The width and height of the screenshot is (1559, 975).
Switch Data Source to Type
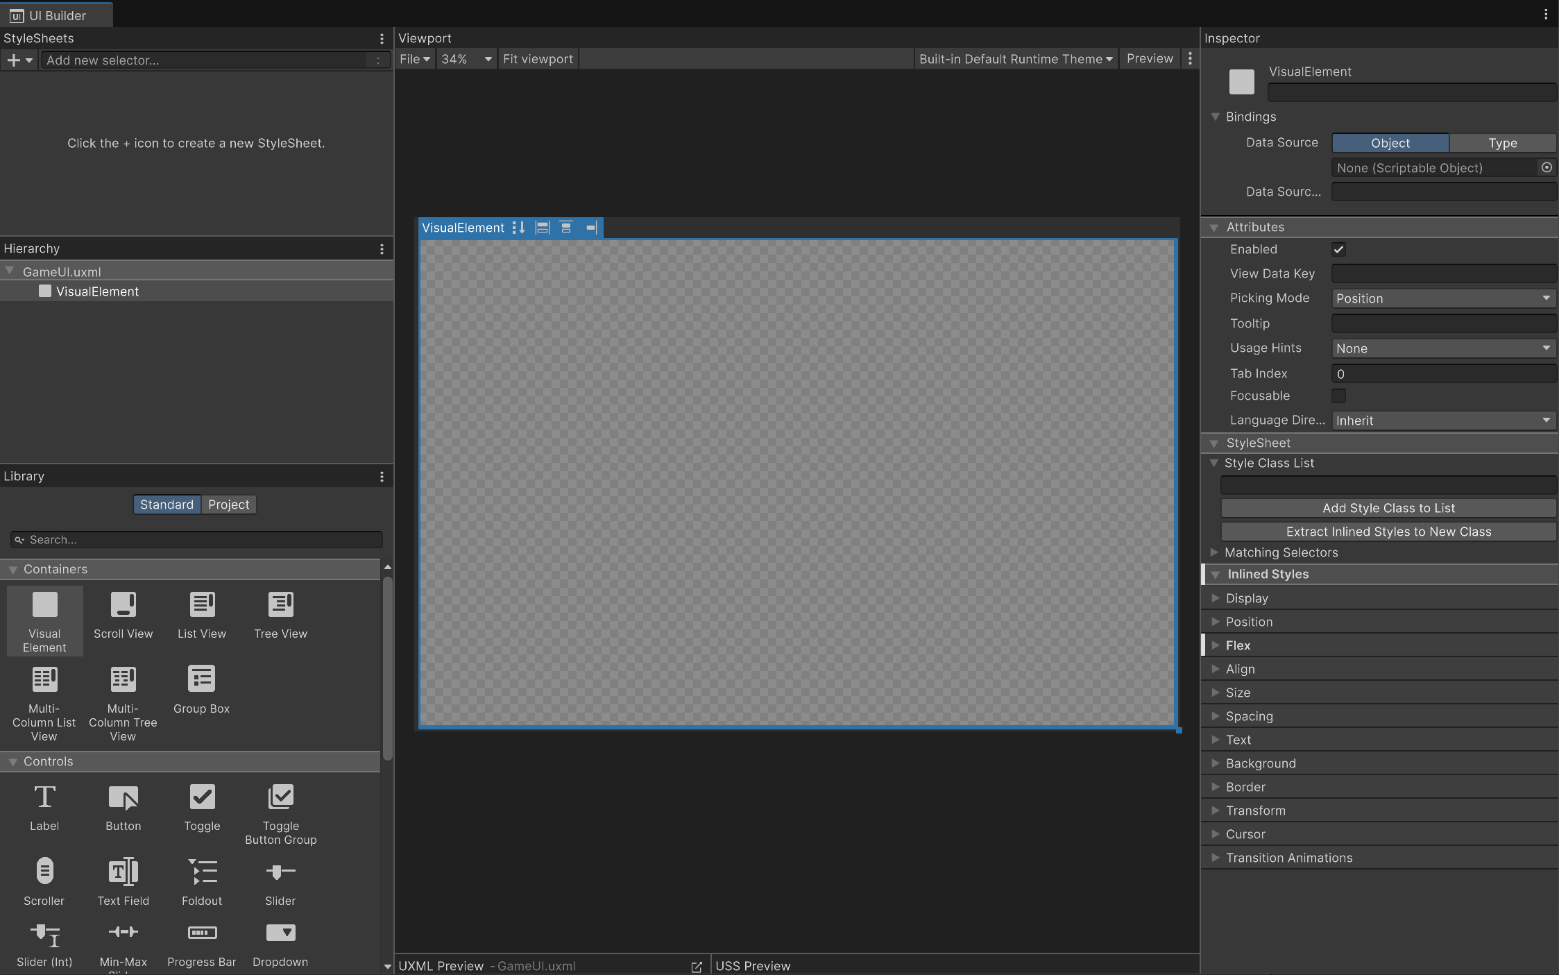click(x=1502, y=143)
